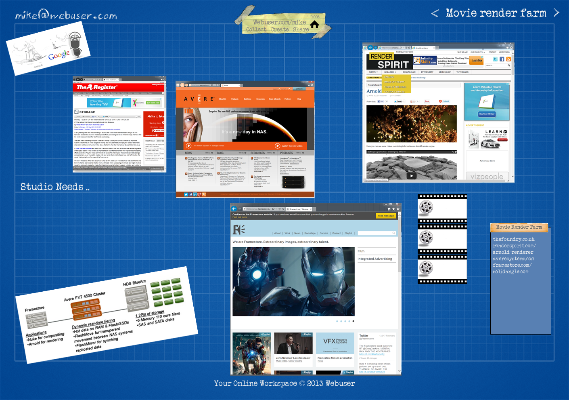Click Avere footer Twitter icon

[x=186, y=194]
